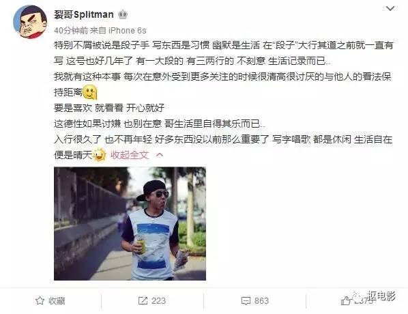Screen dimensions: 408x314
Task: Click the 收藏 label text
Action: [x=57, y=301]
